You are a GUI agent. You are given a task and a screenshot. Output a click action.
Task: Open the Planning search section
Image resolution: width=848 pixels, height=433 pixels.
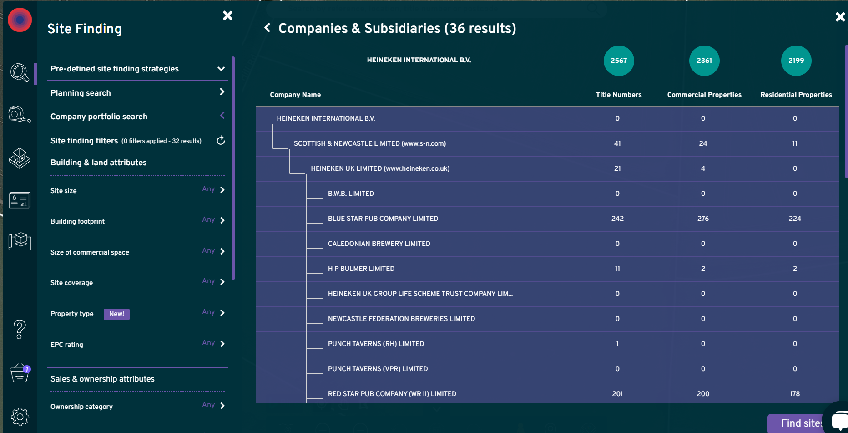click(137, 92)
